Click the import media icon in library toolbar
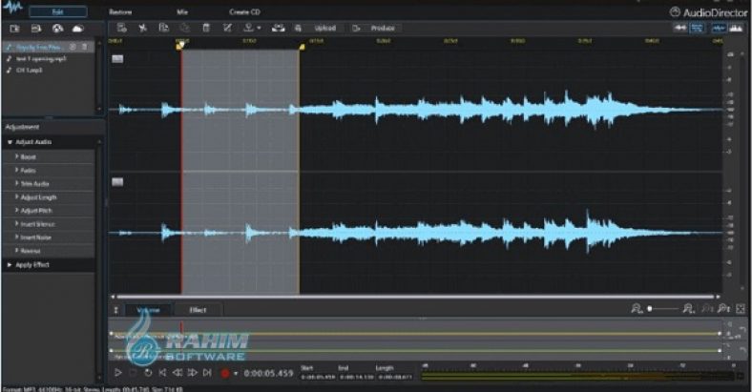The image size is (752, 392). coord(15,29)
